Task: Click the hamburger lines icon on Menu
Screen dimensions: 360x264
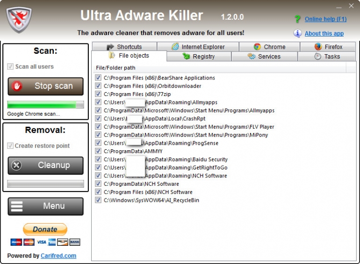Action: 17,206
